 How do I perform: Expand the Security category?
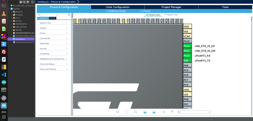click(54, 49)
